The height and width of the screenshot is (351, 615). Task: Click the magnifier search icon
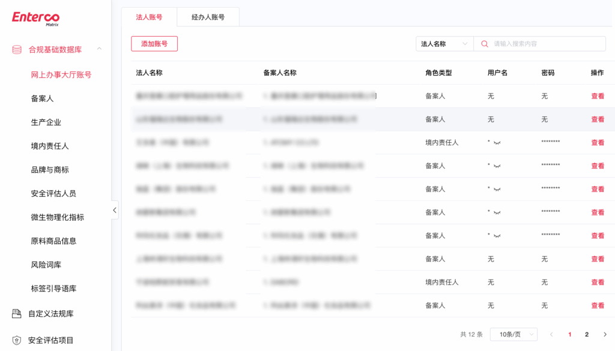(485, 44)
